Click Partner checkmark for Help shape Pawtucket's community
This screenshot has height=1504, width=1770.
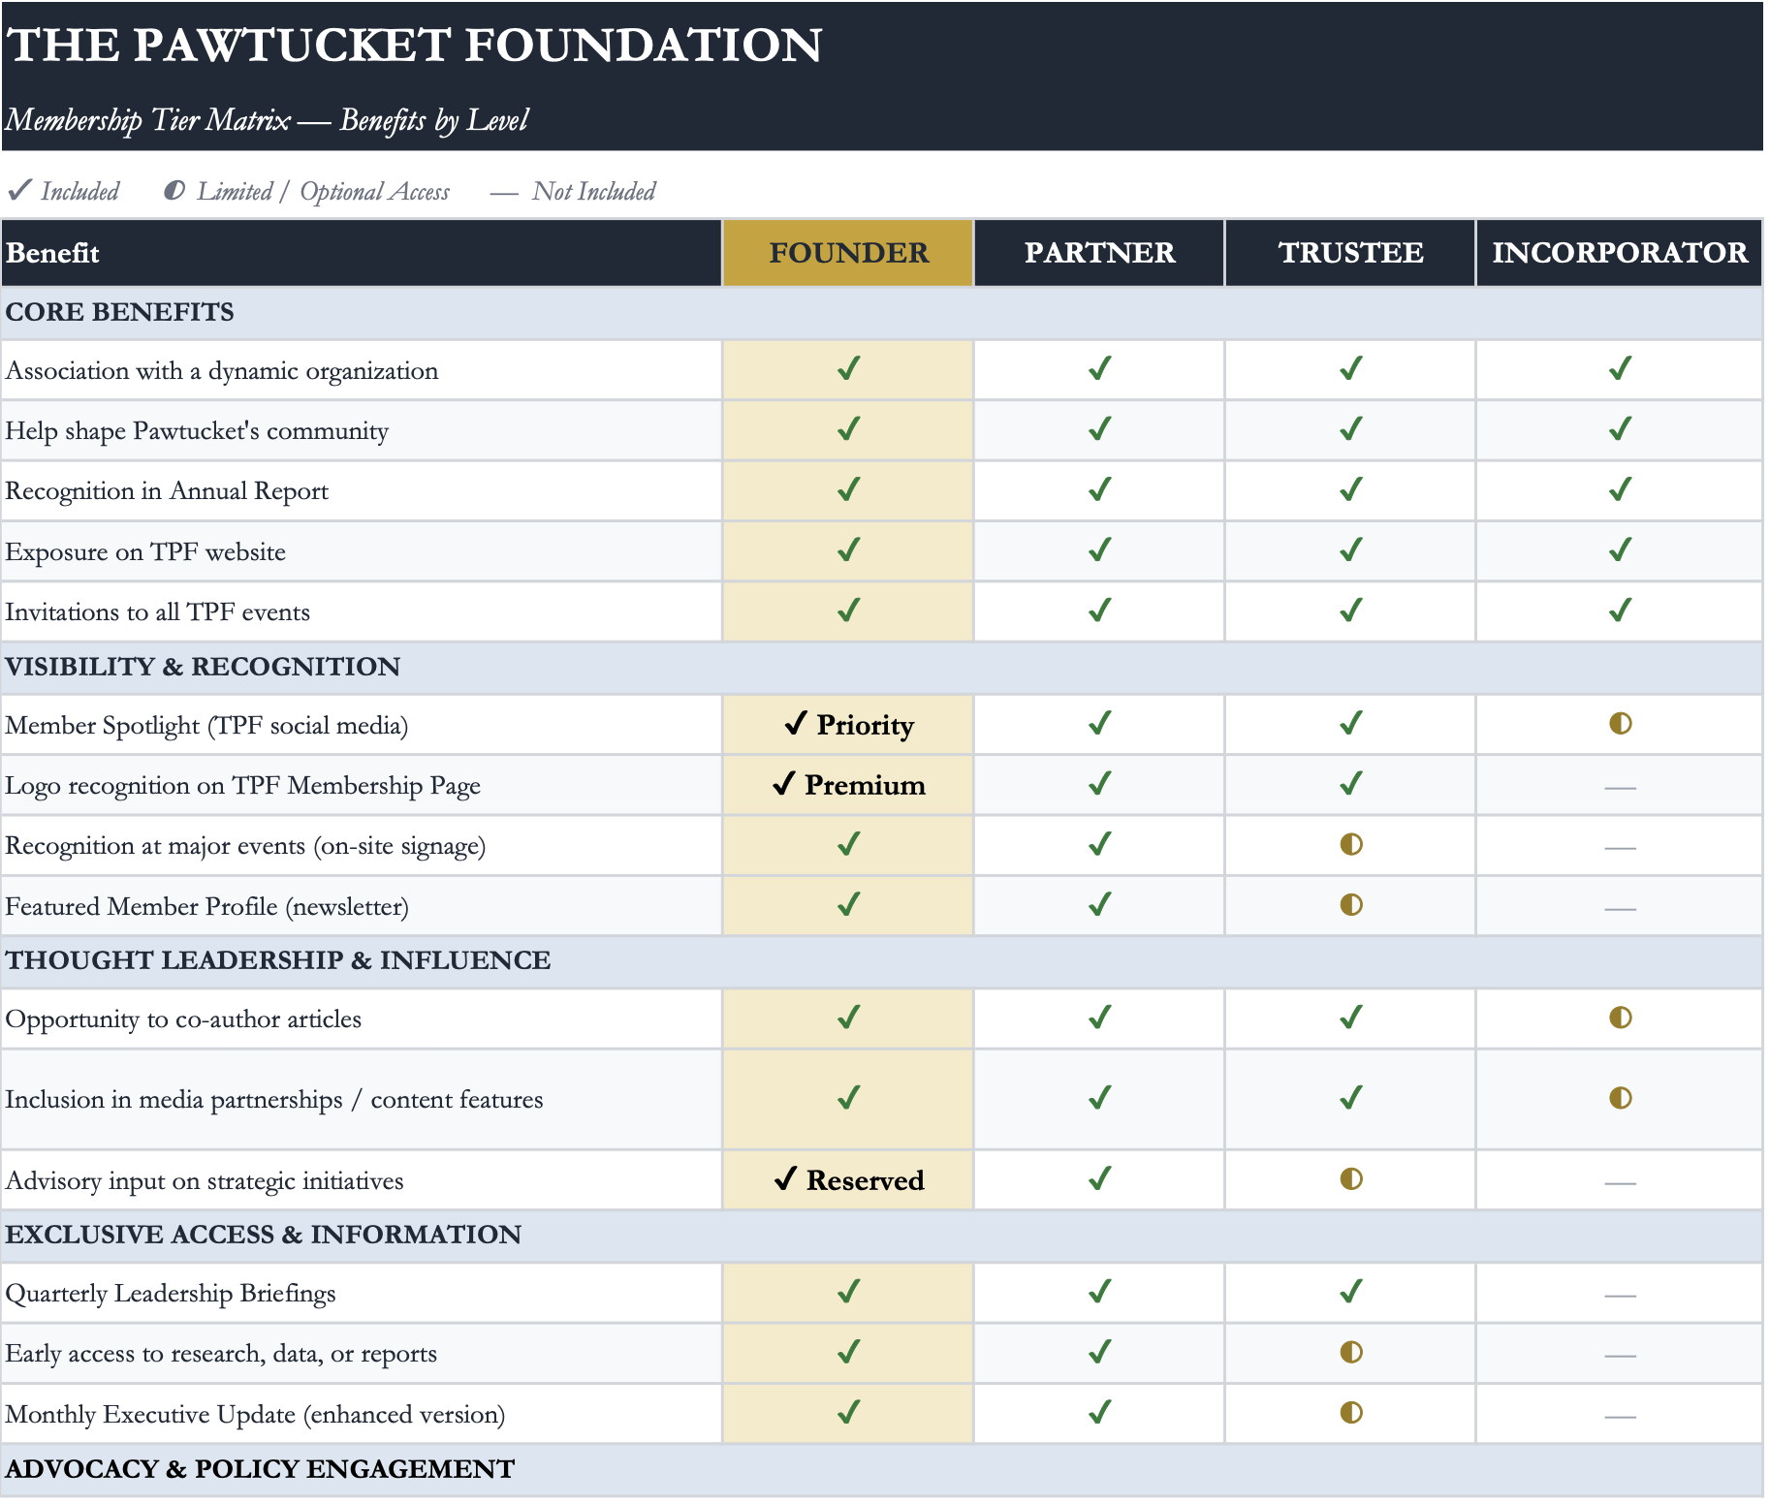(x=1099, y=429)
